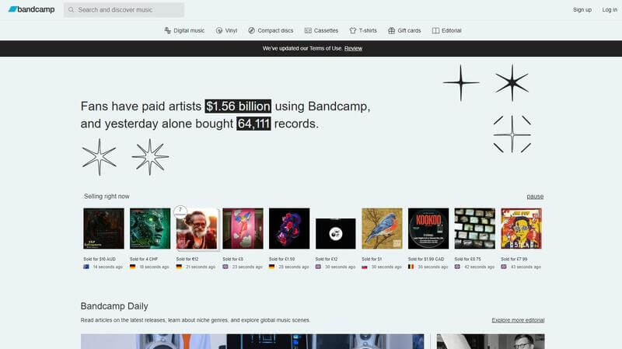This screenshot has height=349, width=622.
Task: Open comic-style album sold for £7.99
Action: (x=521, y=229)
